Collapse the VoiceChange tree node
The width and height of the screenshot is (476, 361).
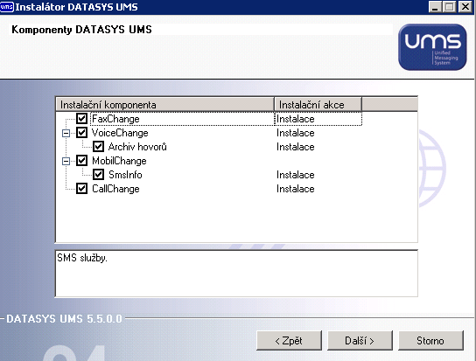[x=66, y=133]
